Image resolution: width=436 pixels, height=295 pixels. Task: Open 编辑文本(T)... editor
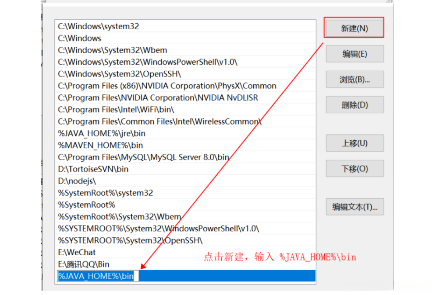click(x=354, y=207)
